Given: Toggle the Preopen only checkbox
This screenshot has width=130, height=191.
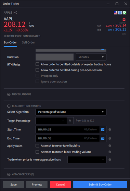Looking at the screenshot, I should 37,76.
